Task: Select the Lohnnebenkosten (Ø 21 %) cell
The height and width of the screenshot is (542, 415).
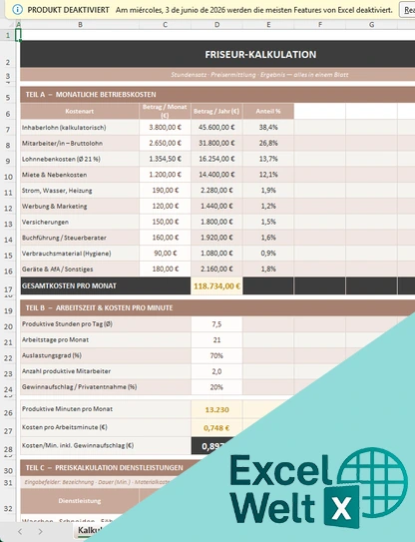Action: tap(80, 159)
